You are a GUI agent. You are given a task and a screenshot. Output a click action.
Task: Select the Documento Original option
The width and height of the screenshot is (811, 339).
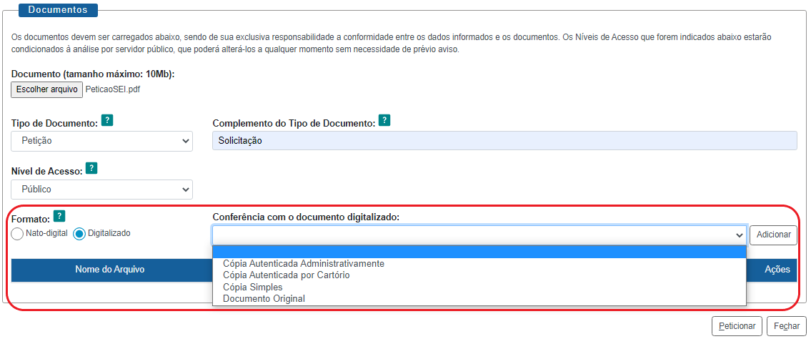264,298
